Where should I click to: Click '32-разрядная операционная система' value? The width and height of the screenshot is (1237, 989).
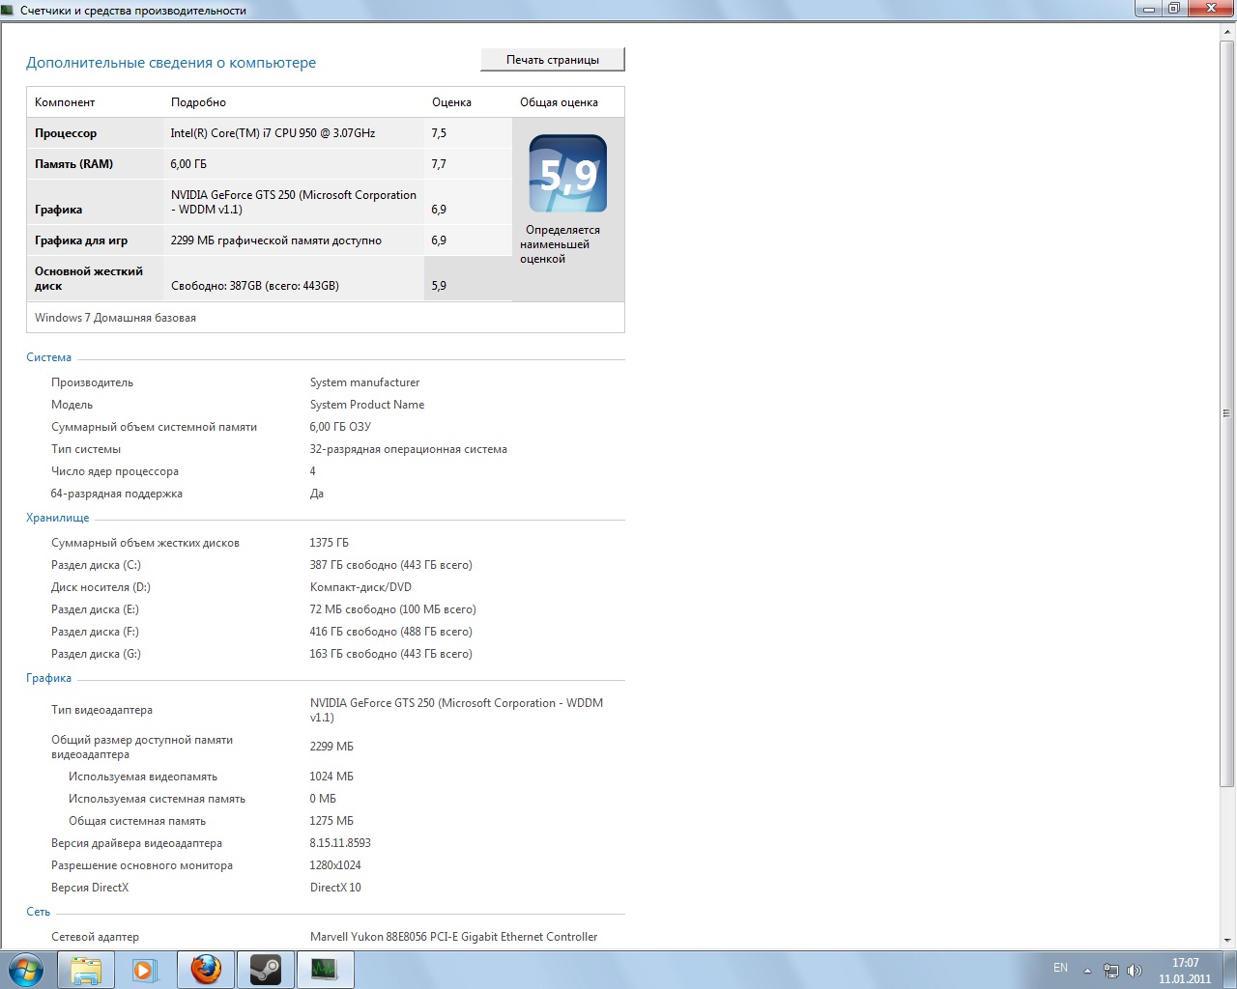pos(408,449)
